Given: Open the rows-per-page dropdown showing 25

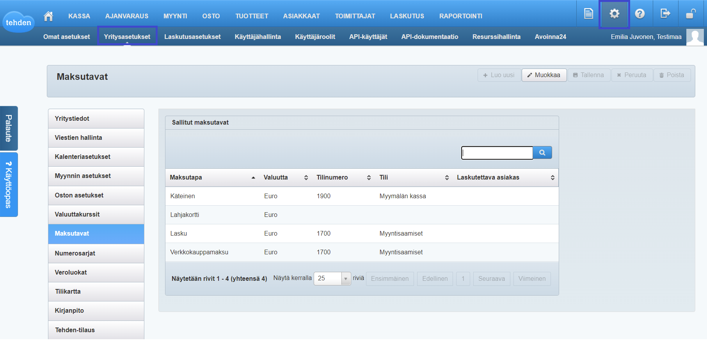Looking at the screenshot, I should 332,278.
